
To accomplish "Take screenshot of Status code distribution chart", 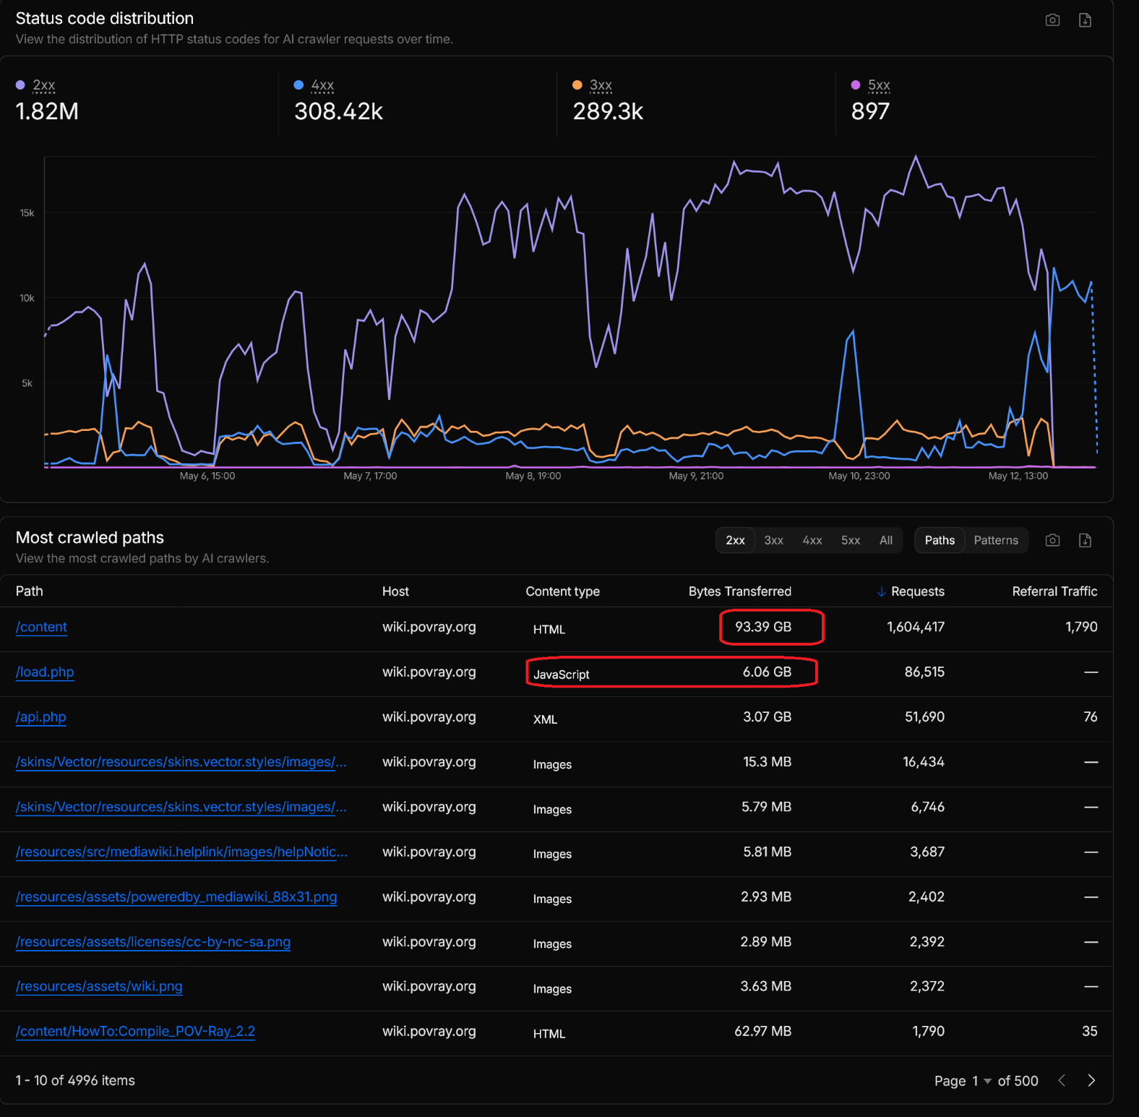I will (x=1052, y=20).
